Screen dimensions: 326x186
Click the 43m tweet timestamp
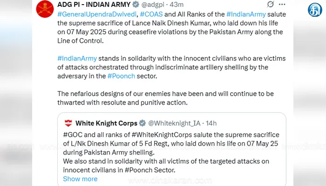pyautogui.click(x=177, y=4)
